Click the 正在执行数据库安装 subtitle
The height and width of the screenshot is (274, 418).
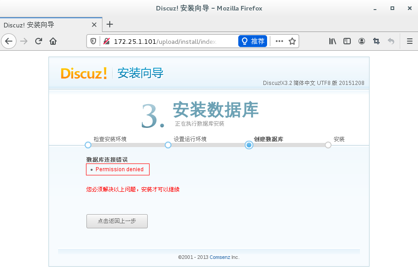click(200, 124)
